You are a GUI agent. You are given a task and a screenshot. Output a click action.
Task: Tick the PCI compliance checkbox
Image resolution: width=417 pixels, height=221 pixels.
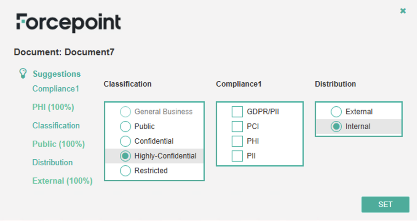point(237,127)
